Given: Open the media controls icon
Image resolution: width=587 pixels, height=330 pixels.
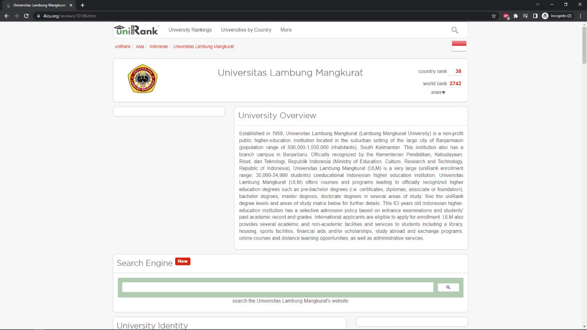Looking at the screenshot, I should 526,16.
